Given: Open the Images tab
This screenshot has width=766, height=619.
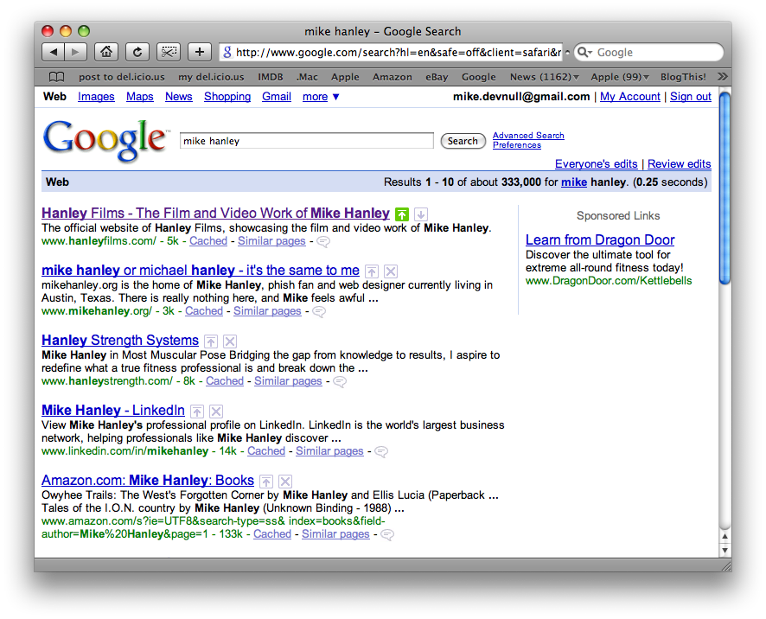Looking at the screenshot, I should pyautogui.click(x=96, y=97).
